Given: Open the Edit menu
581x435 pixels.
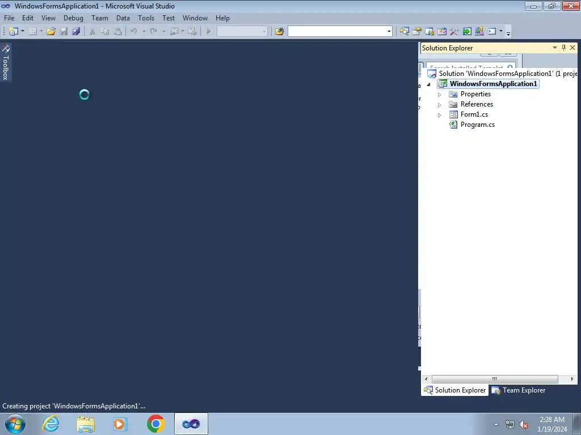Looking at the screenshot, I should pyautogui.click(x=28, y=18).
